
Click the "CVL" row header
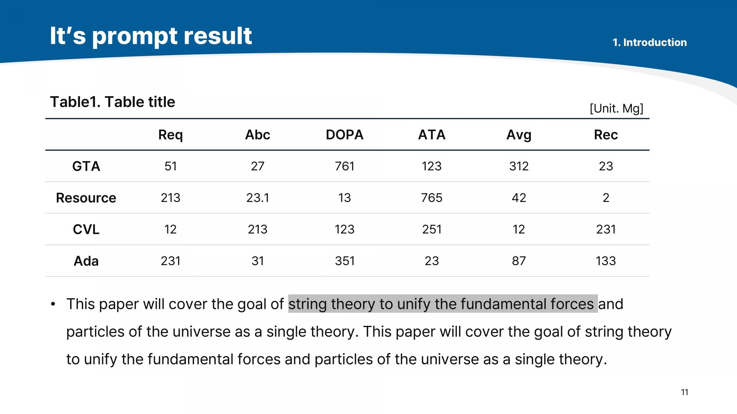[86, 229]
